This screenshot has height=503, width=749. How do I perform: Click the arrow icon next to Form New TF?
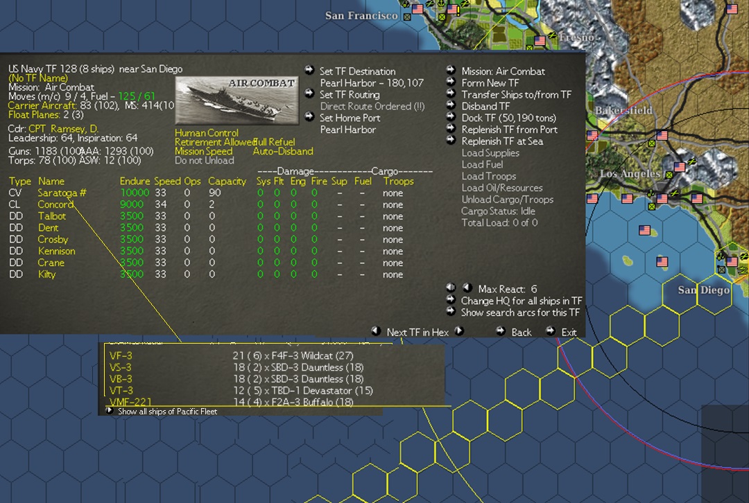coord(451,82)
